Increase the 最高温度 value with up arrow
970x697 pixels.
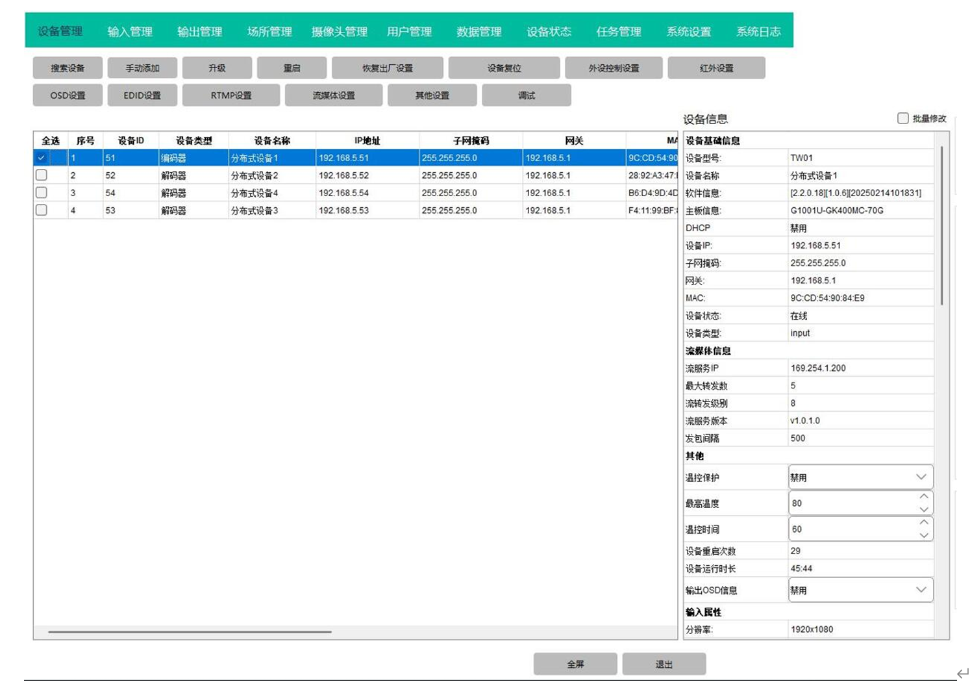(923, 497)
